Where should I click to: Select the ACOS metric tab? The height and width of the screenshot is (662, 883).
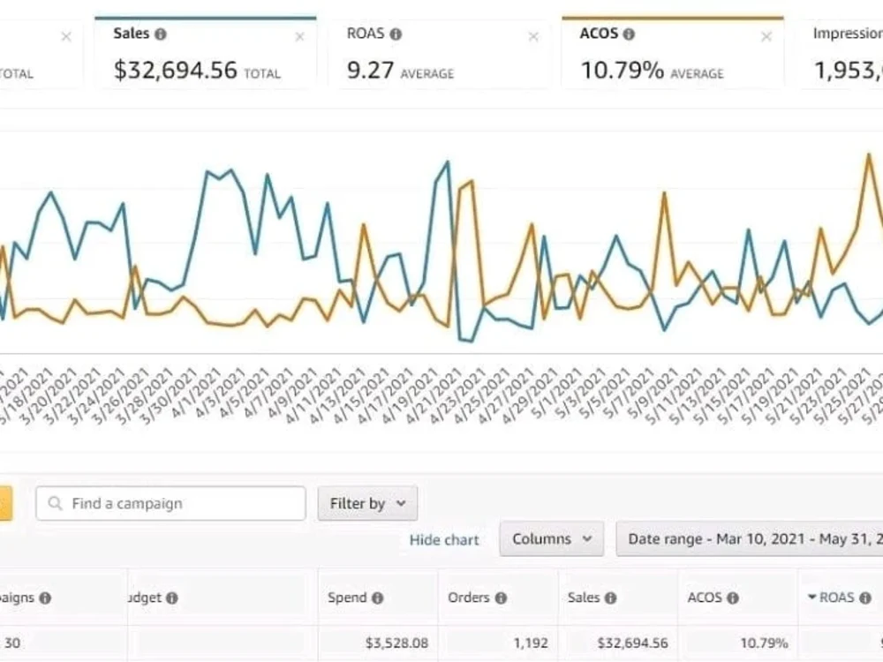click(672, 52)
